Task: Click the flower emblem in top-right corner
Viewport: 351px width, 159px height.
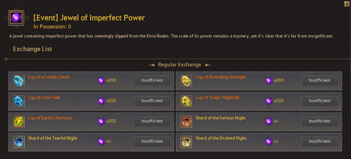Action: click(347, 4)
